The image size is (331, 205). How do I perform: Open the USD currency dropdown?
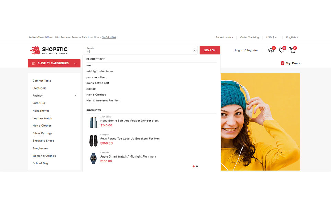coord(271,37)
